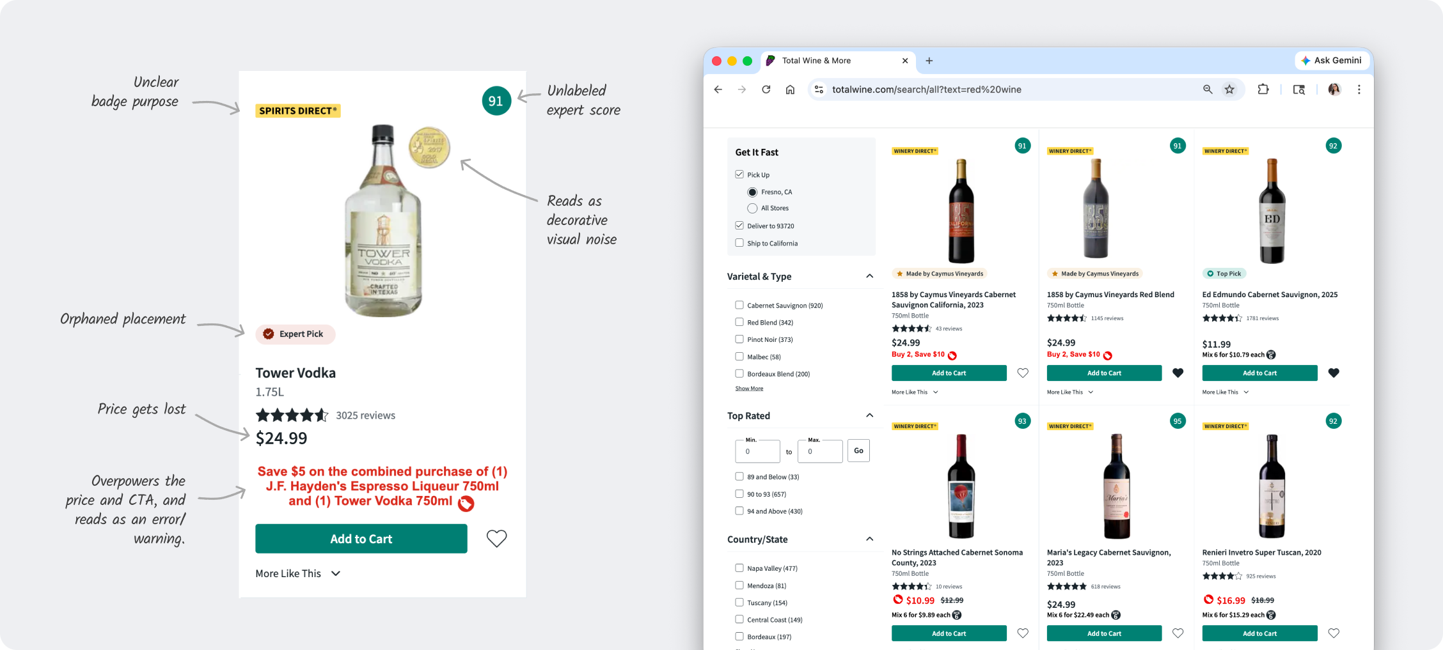Unfavorite Ed Edmundo Cabernet heart
1443x650 pixels.
coord(1334,373)
